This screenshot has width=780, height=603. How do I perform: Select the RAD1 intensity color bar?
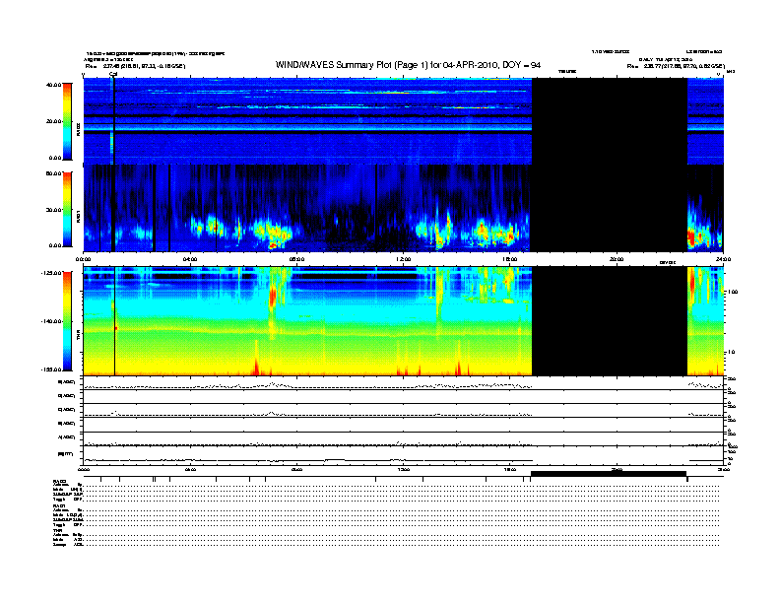(67, 210)
